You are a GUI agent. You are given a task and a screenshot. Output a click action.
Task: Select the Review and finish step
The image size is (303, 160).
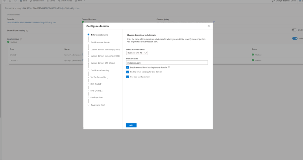pyautogui.click(x=98, y=105)
